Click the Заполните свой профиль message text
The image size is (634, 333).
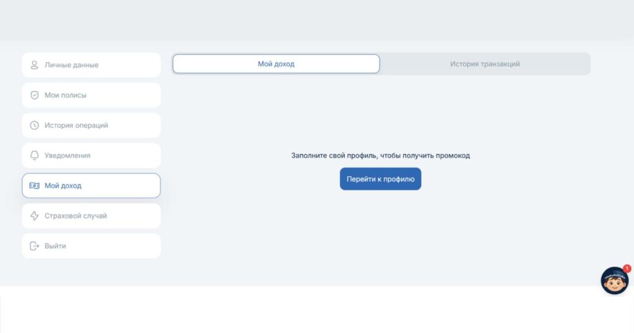[x=380, y=155]
